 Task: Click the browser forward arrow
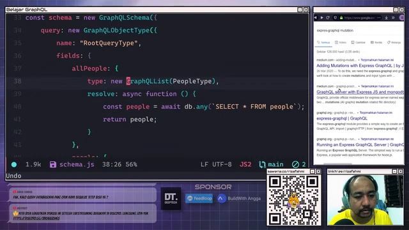321,18
